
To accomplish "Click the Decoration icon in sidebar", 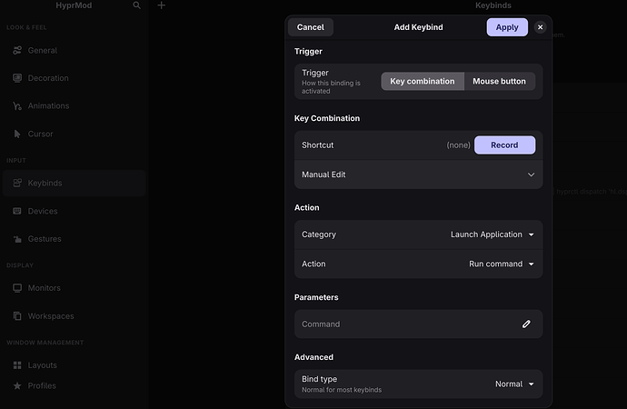I will (17, 78).
